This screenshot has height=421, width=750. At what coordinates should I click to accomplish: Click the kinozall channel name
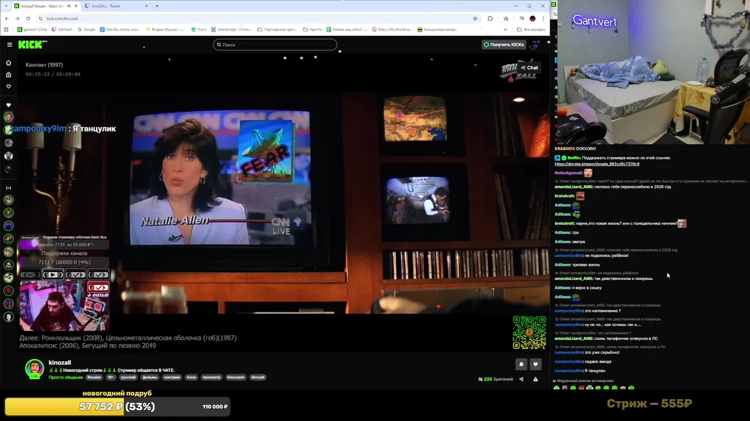(60, 363)
